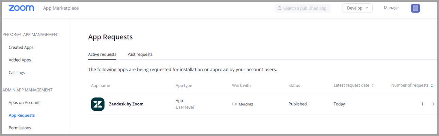Click the App type column header

[x=184, y=86]
